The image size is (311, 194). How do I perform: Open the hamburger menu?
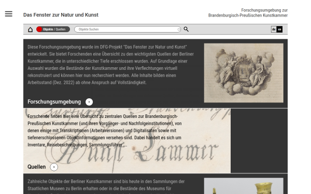point(8,14)
